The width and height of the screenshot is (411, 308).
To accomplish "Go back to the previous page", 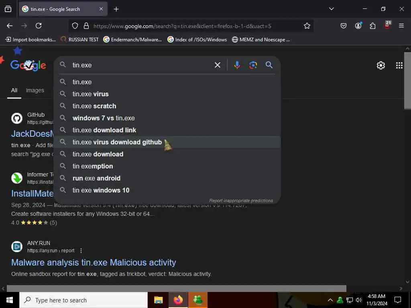I will click(10, 26).
